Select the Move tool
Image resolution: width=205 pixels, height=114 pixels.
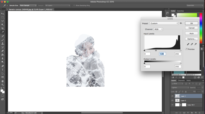[2, 14]
